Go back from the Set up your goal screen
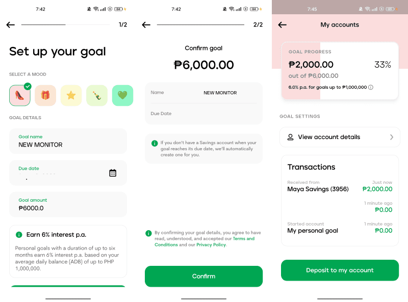This screenshot has height=302, width=408. (x=11, y=24)
